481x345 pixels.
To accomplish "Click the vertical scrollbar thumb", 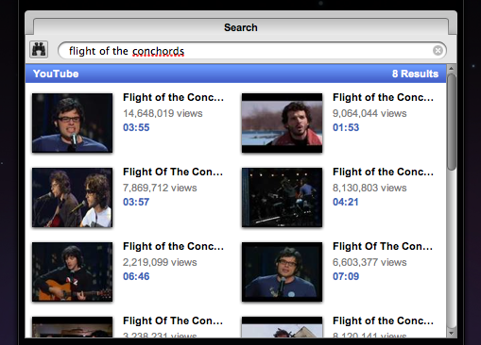I will click(452, 123).
